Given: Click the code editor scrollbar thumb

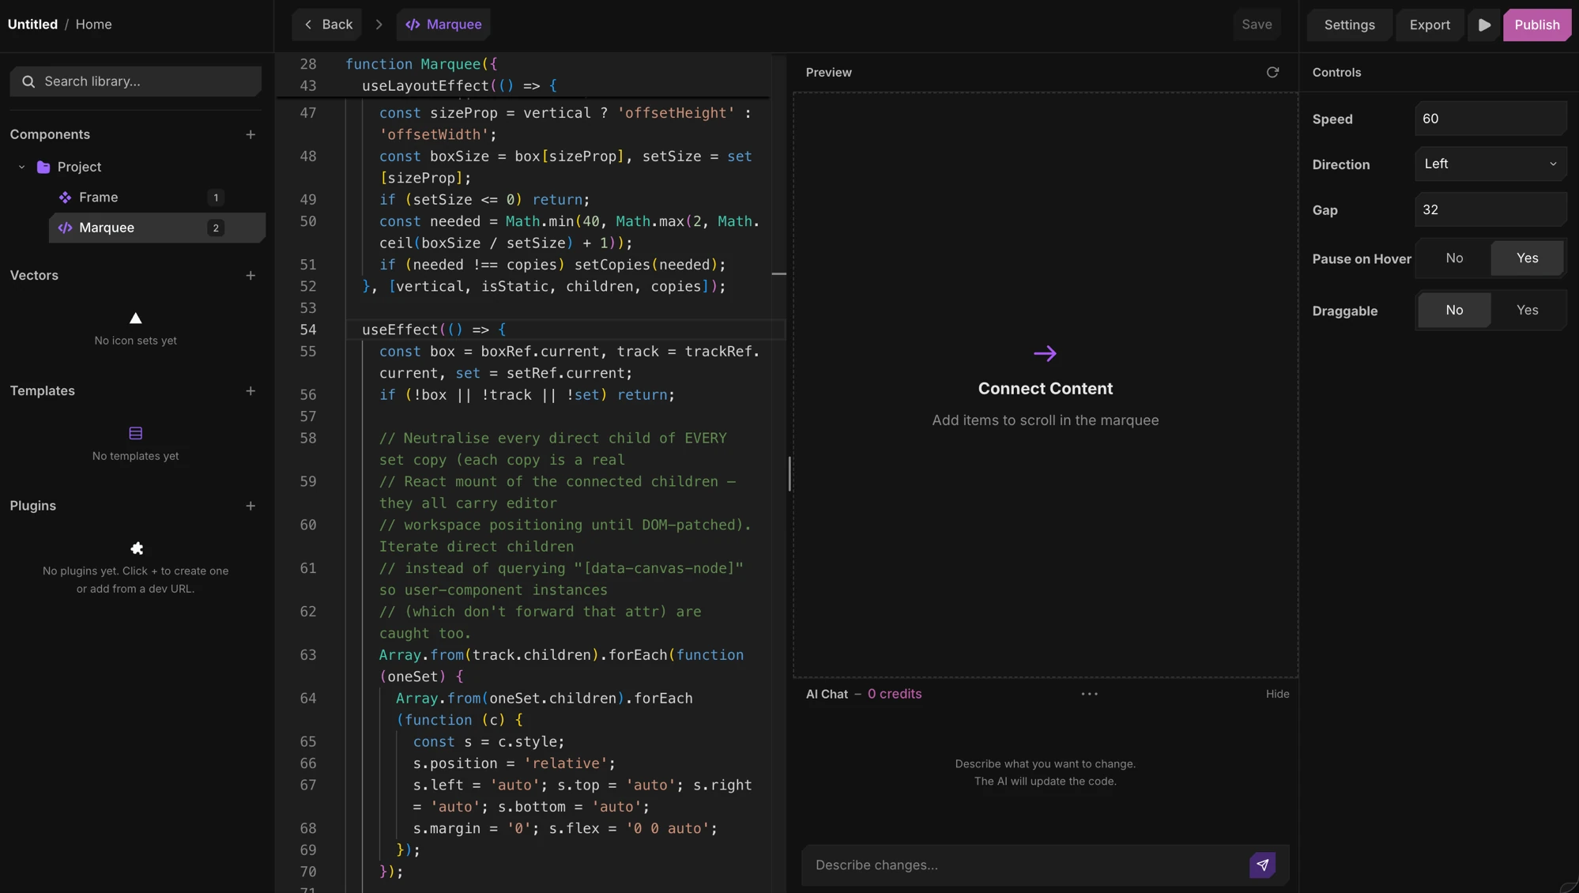Looking at the screenshot, I should point(778,273).
